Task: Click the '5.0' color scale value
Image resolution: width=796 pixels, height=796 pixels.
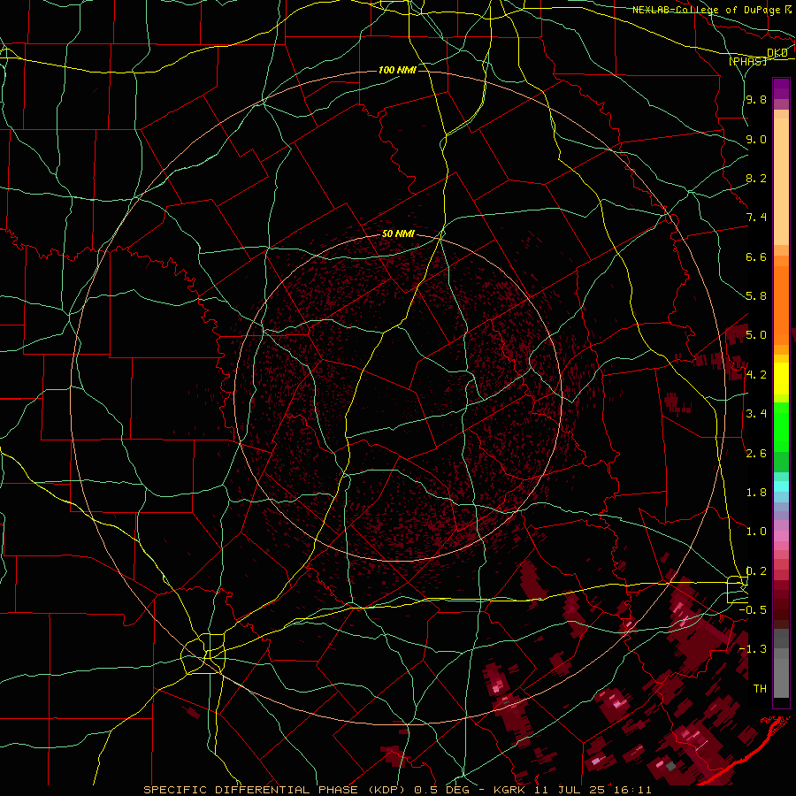Action: coord(756,335)
